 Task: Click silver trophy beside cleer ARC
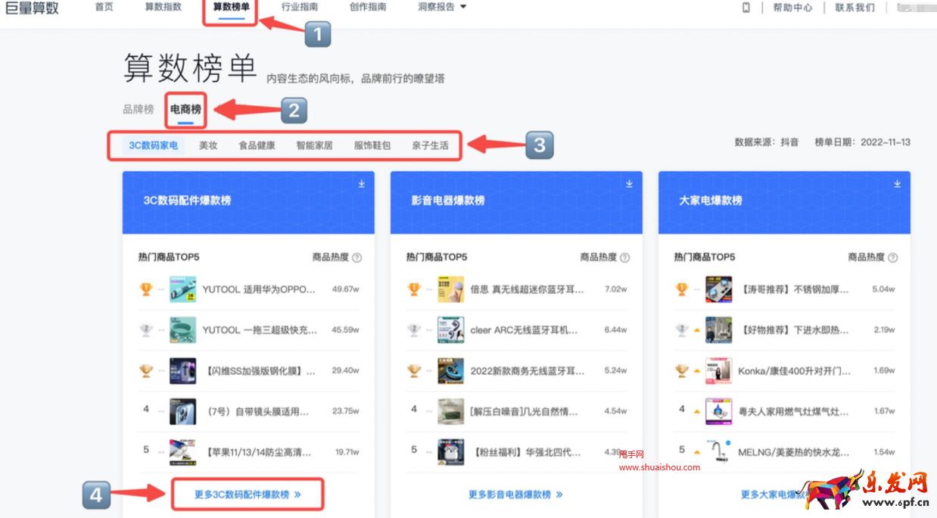pos(414,329)
